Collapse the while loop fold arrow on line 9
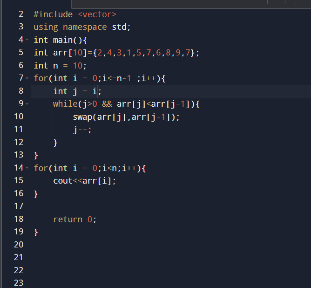Screen dimensions: 311x288 (27, 103)
